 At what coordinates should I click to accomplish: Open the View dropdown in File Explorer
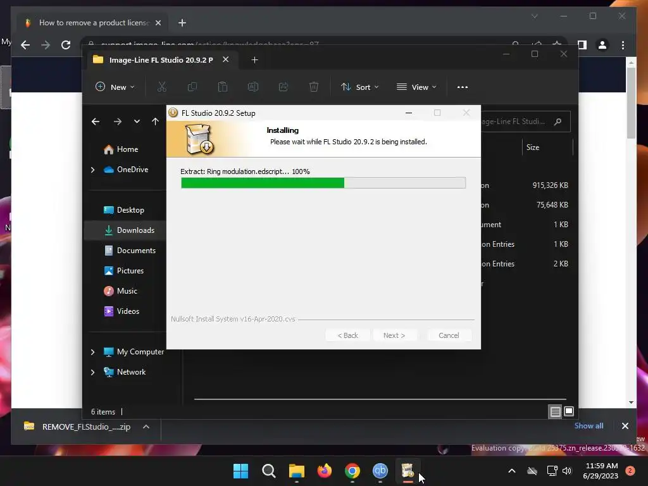click(416, 87)
